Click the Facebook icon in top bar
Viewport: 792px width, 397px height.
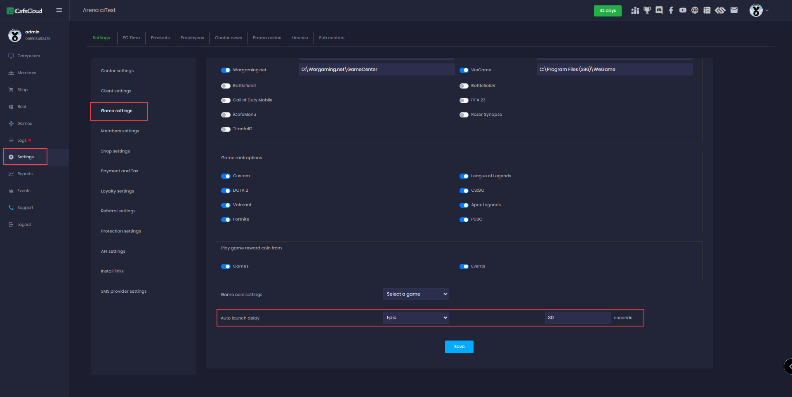point(671,10)
